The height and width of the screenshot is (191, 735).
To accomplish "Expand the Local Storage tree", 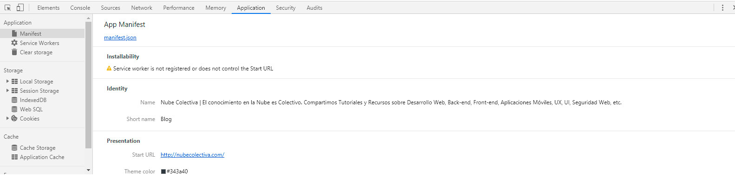I will point(7,81).
